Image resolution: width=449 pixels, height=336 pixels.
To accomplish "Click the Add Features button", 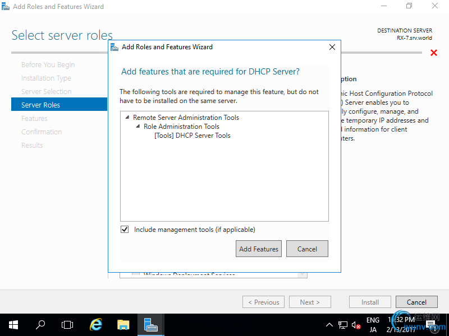I will click(259, 249).
